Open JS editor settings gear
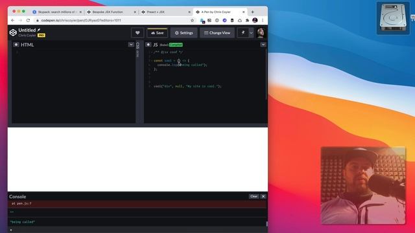 click(x=148, y=45)
